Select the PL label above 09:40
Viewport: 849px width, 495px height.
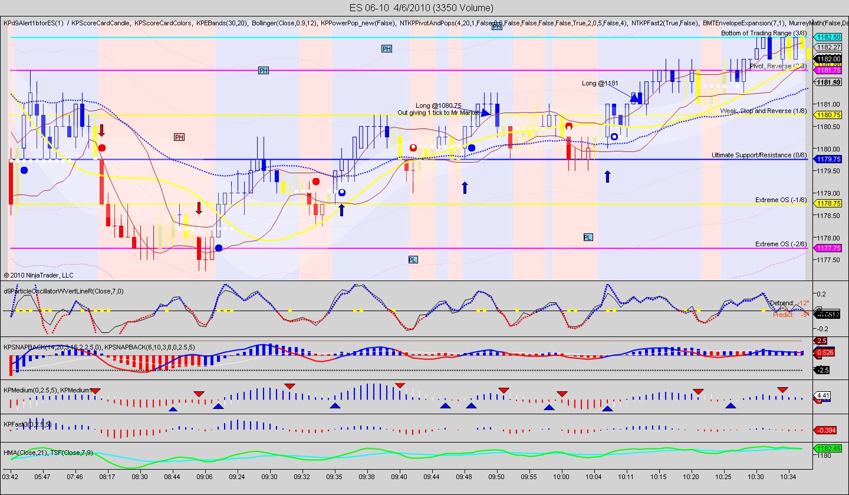[413, 259]
